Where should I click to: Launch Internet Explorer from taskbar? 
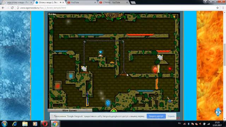[x=14, y=124]
